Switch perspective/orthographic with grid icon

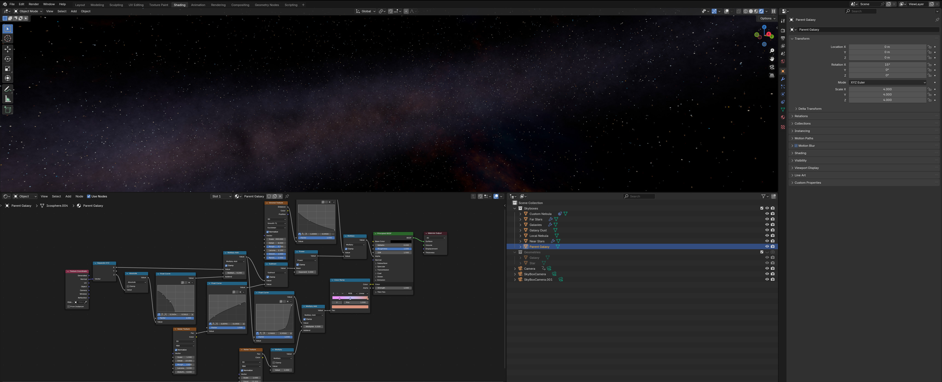772,75
